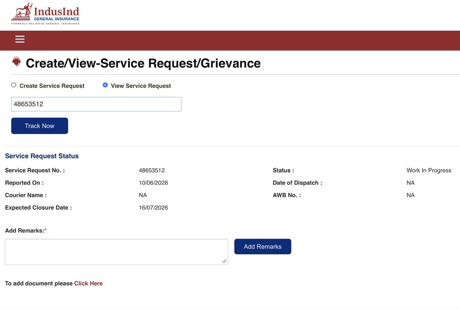Image resolution: width=460 pixels, height=309 pixels.
Task: Click the Expected Closure Date label
Action: 38,208
